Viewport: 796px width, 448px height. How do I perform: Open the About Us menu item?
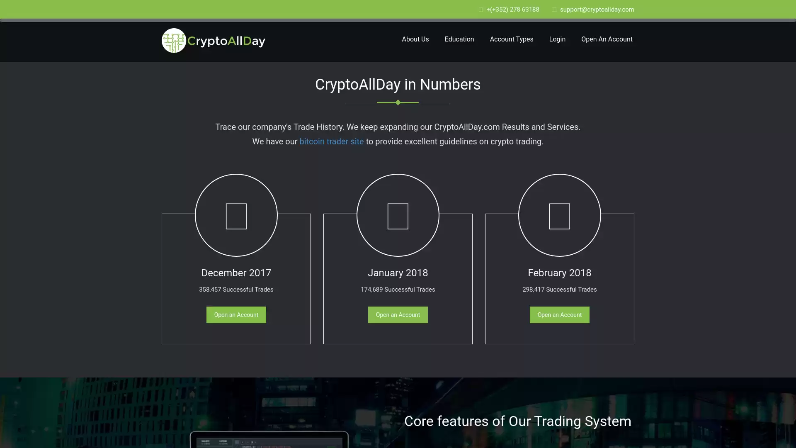pyautogui.click(x=415, y=39)
